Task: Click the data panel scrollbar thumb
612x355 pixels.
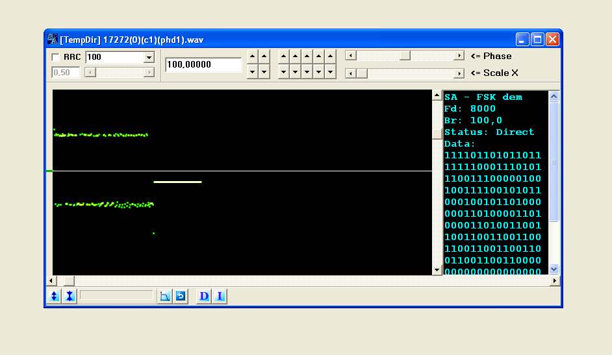Action: point(554,162)
